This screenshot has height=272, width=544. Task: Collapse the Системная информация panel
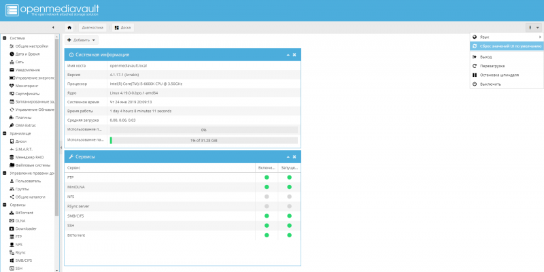coord(288,54)
